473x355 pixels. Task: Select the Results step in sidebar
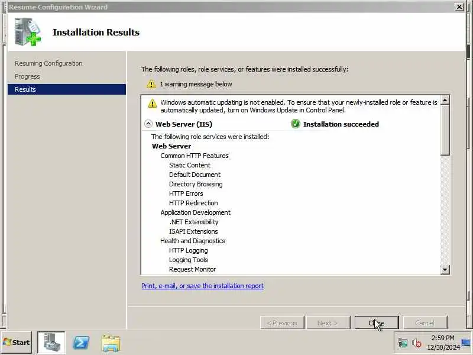click(67, 89)
